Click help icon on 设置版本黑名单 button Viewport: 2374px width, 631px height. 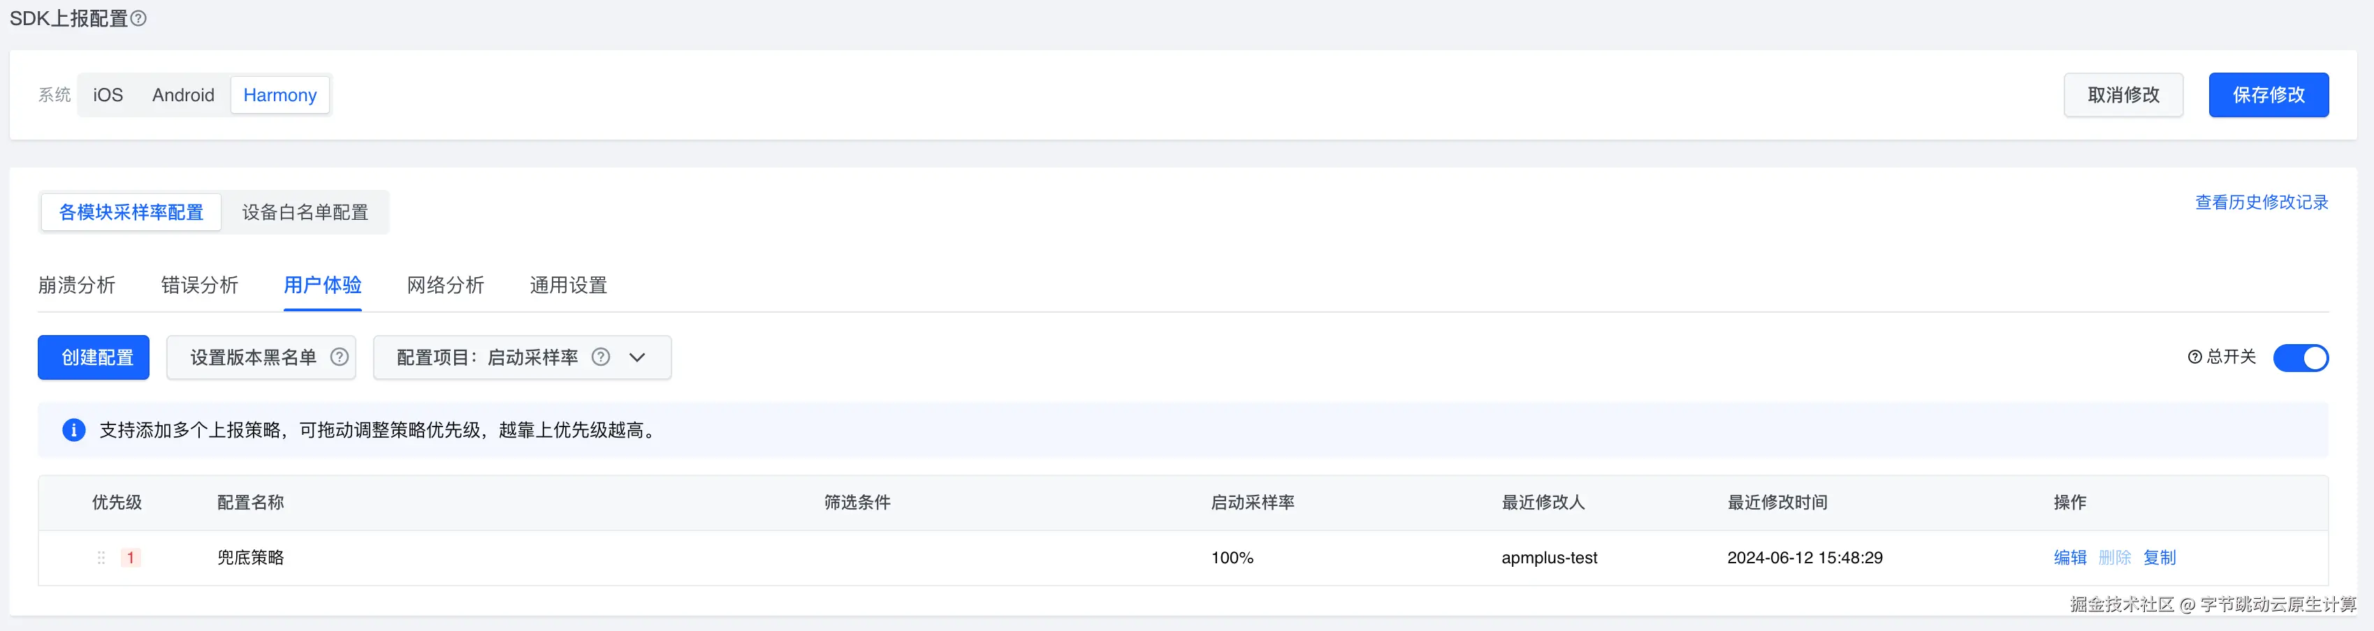[339, 357]
